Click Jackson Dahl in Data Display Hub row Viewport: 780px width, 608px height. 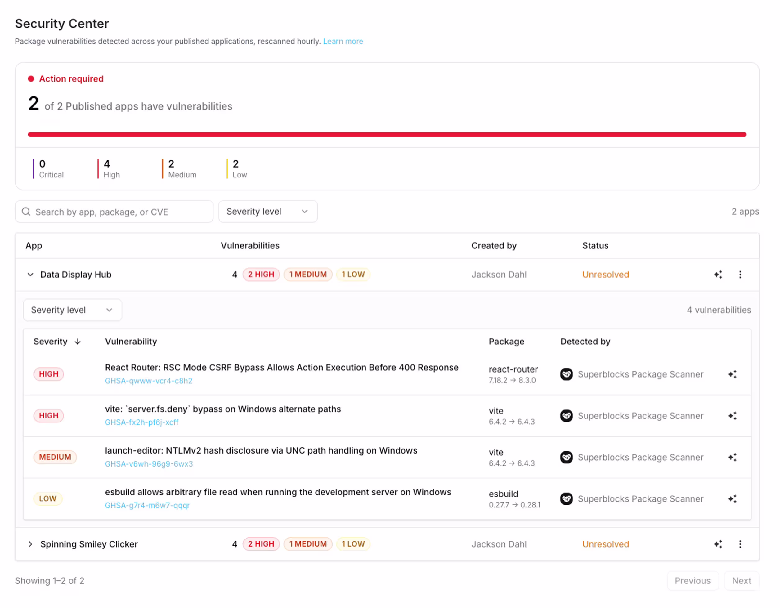pos(499,275)
